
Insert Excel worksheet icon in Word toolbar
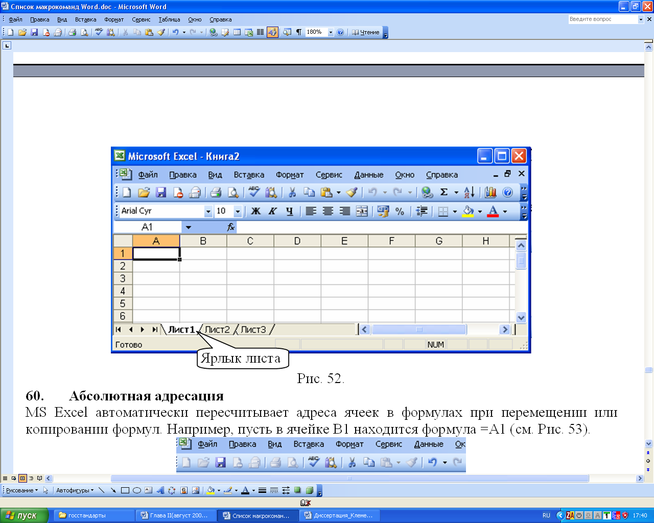(x=249, y=32)
